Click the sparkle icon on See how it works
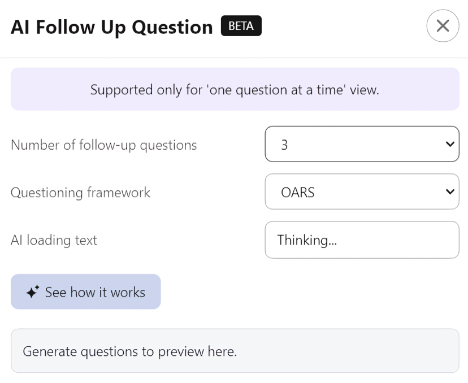This screenshot has width=468, height=383. (33, 291)
